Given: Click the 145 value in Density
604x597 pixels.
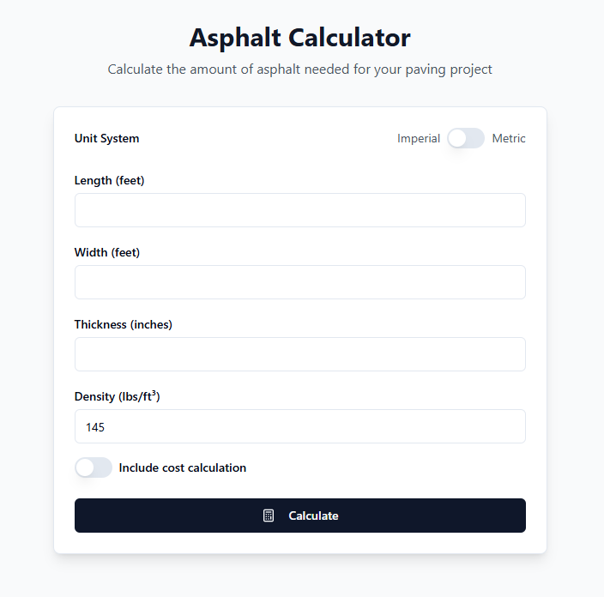Looking at the screenshot, I should pos(95,426).
